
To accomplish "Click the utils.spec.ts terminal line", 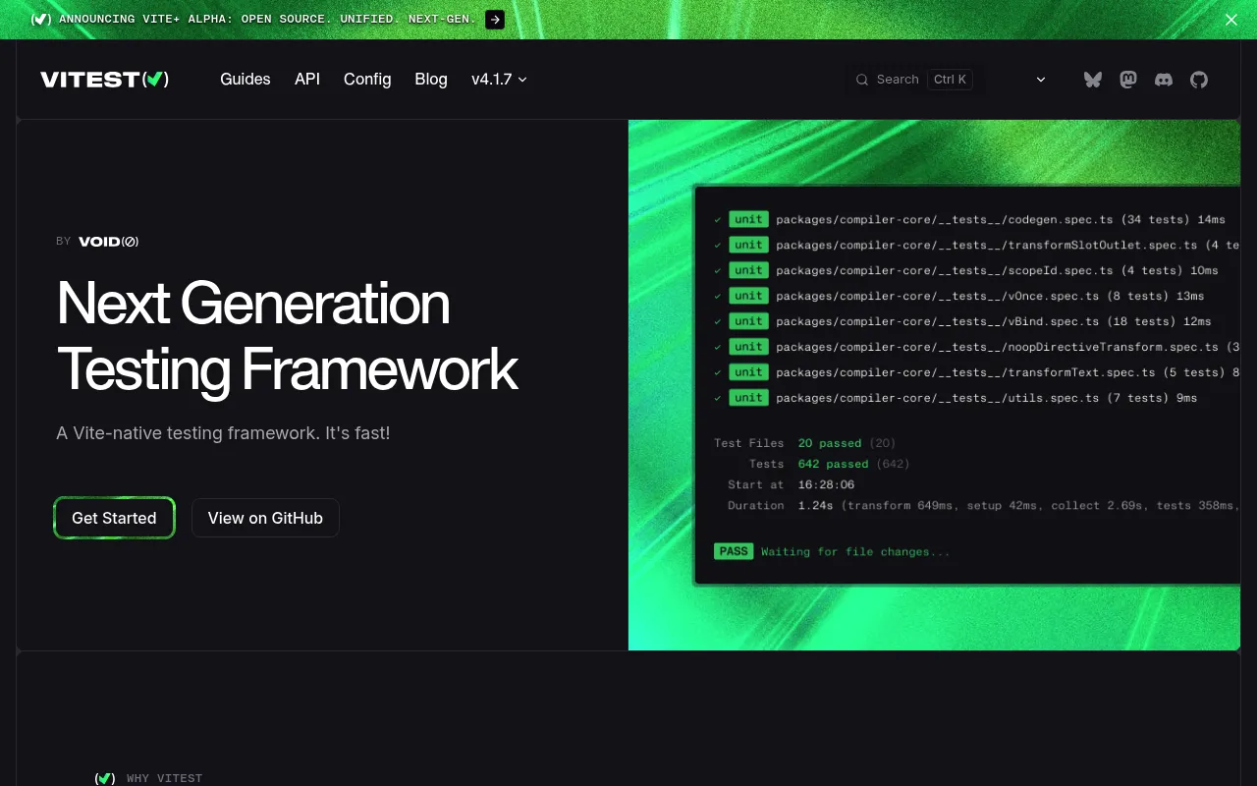I will [955, 398].
